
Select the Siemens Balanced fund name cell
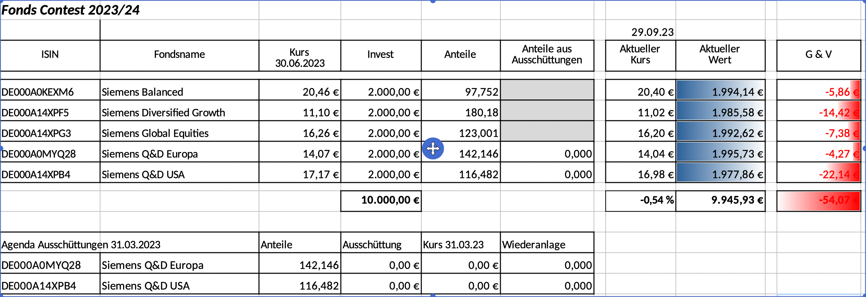[x=142, y=92]
